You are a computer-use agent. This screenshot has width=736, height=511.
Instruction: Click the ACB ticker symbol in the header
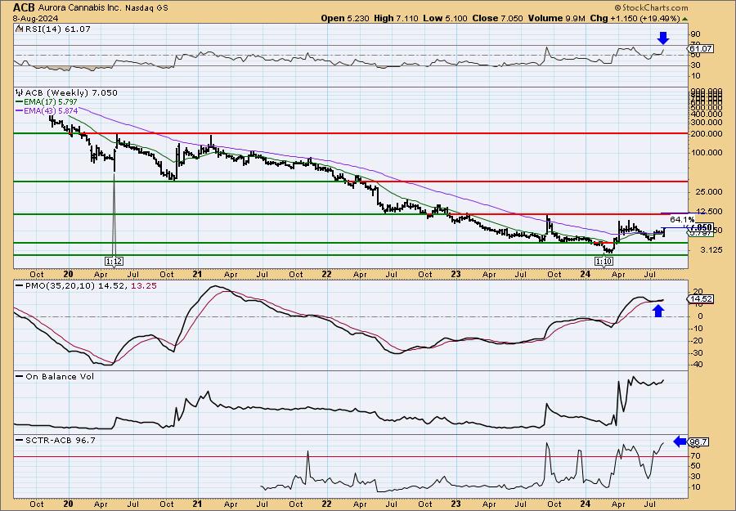tap(24, 7)
